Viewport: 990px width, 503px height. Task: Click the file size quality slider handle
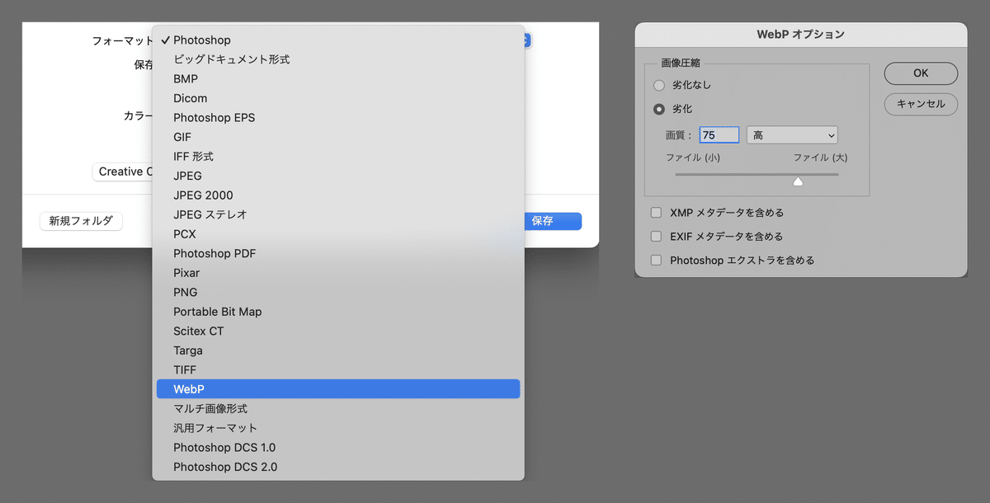tap(798, 181)
